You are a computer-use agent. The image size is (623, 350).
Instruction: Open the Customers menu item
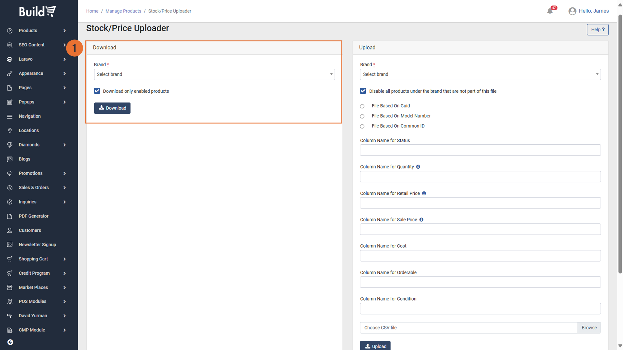click(x=30, y=230)
